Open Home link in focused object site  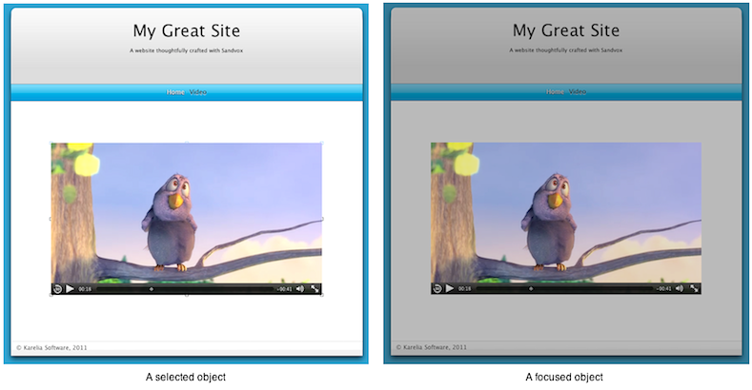tap(555, 91)
